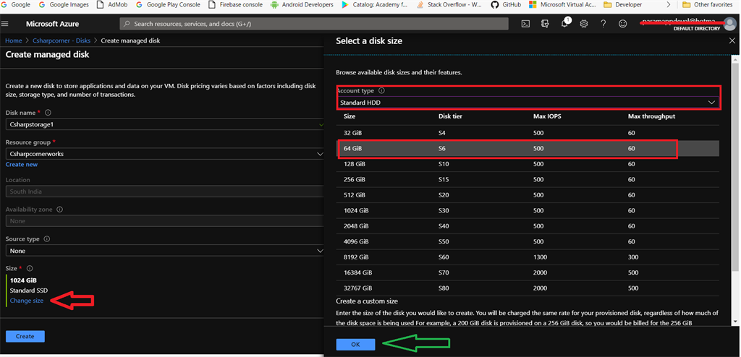Select the 1024 GiB S30 row
Screen dimensions: 741x357
pos(528,210)
